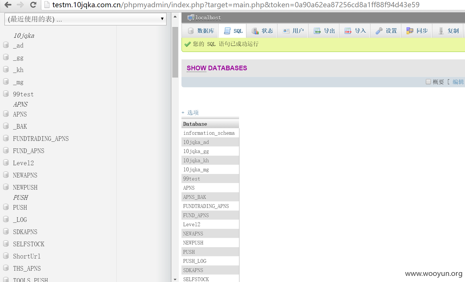The width and height of the screenshot is (465, 282).
Task: Open the 设置 settings tab
Action: coord(386,31)
